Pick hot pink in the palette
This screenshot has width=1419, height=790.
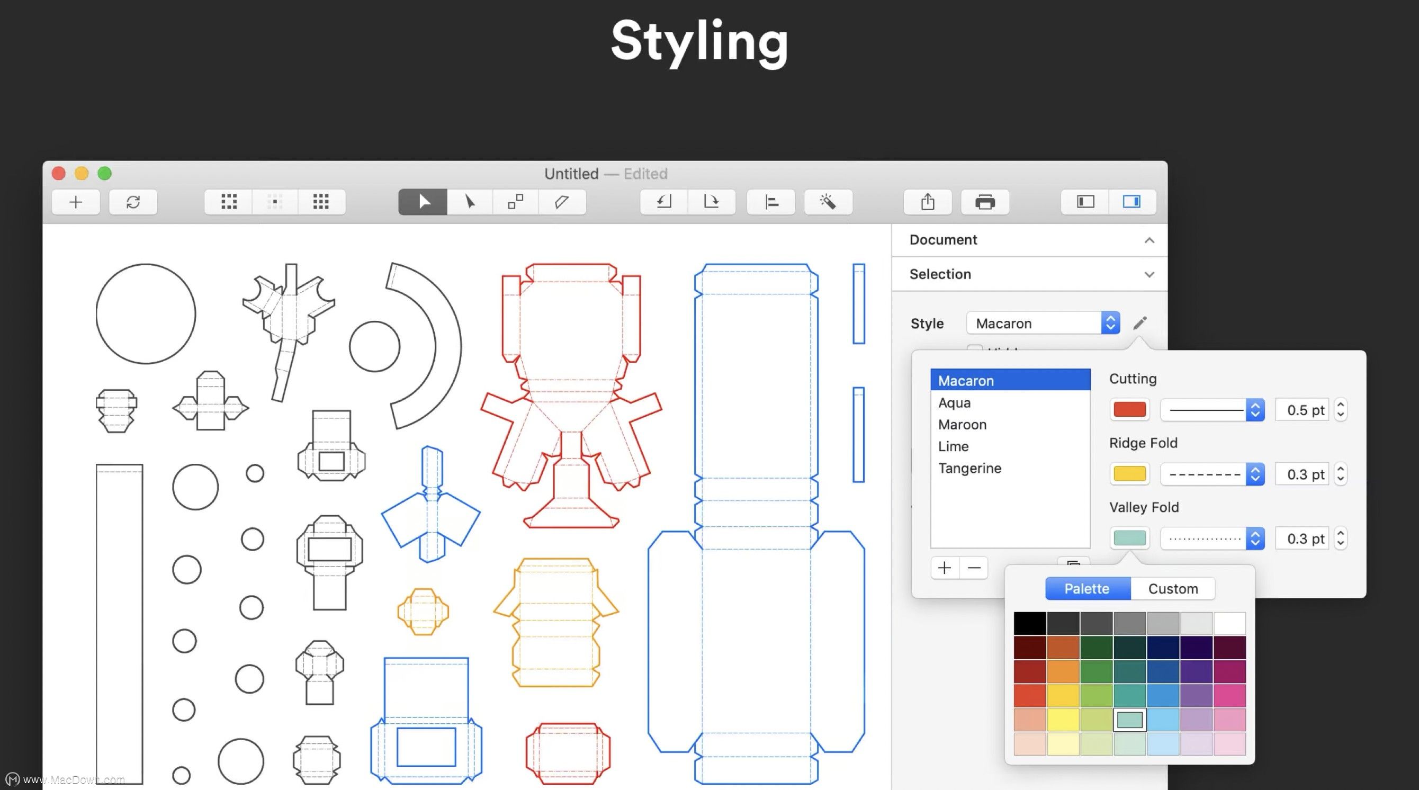[x=1229, y=696]
